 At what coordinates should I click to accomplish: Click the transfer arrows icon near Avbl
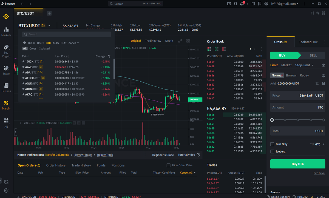tap(317, 84)
